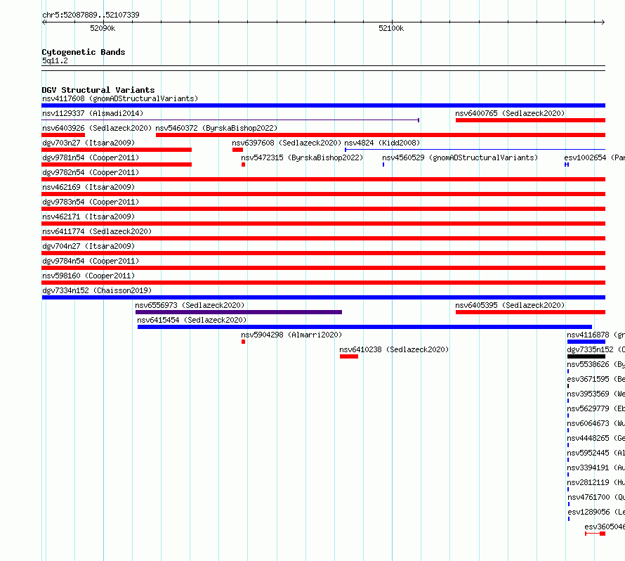Click the DGV Structural Variants track title
This screenshot has height=561, width=625.
(98, 90)
